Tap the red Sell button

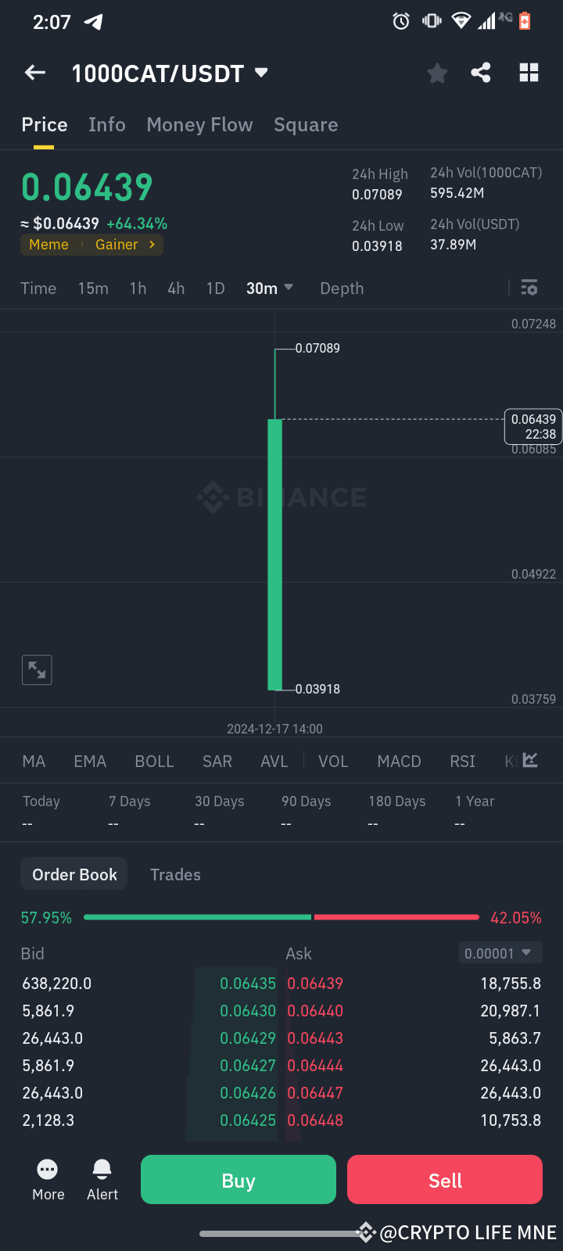coord(444,1179)
